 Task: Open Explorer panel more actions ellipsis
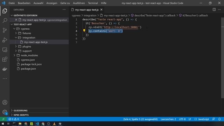64,9
